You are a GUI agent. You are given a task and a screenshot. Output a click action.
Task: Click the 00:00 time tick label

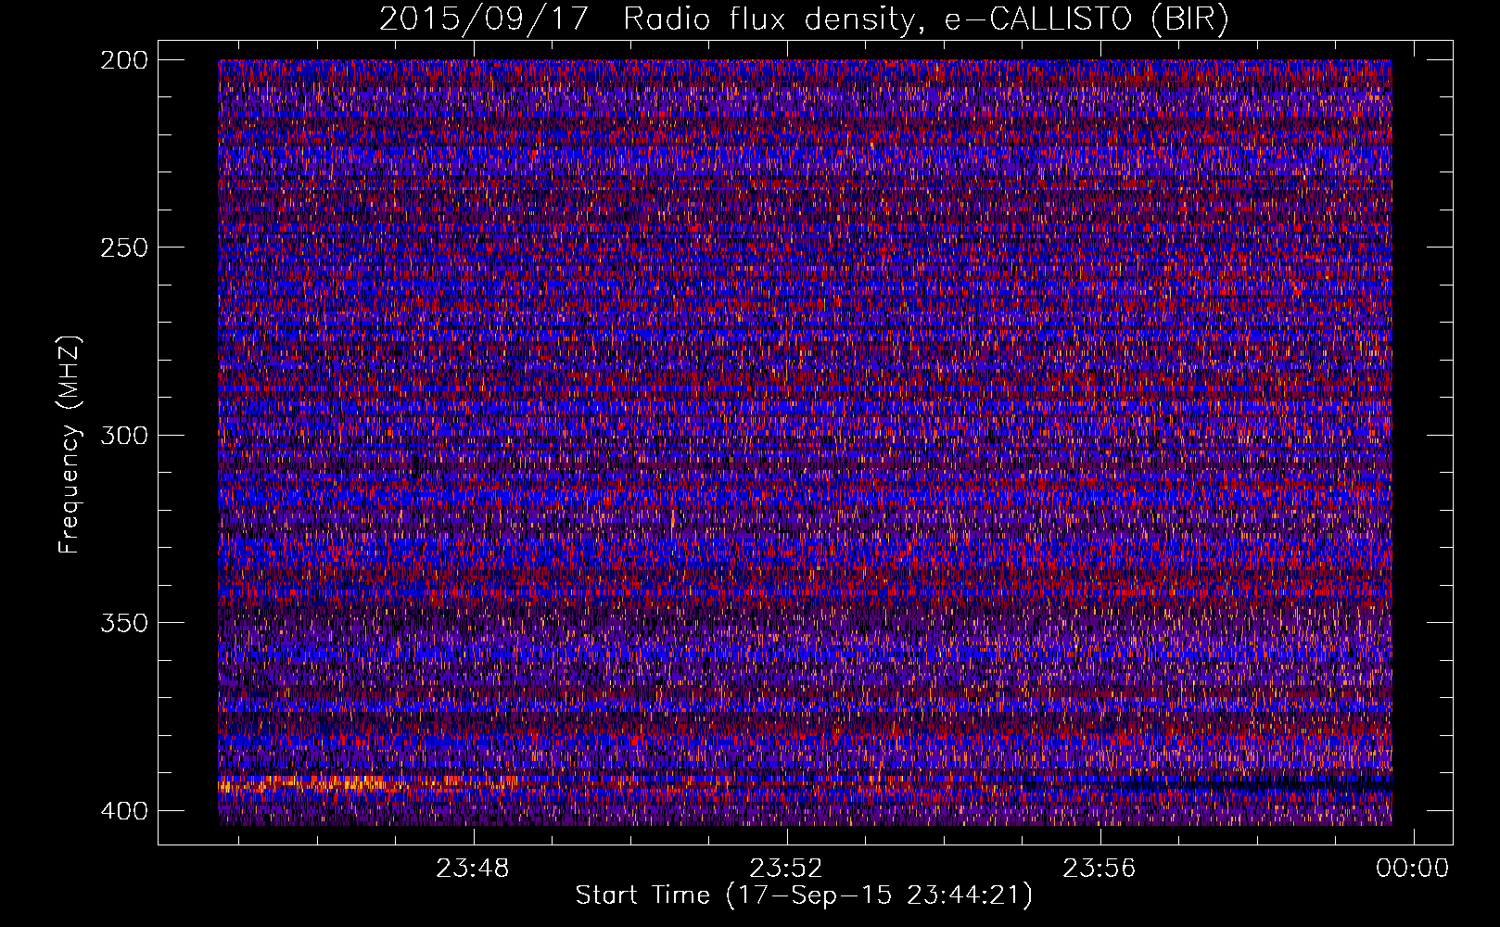click(1412, 869)
